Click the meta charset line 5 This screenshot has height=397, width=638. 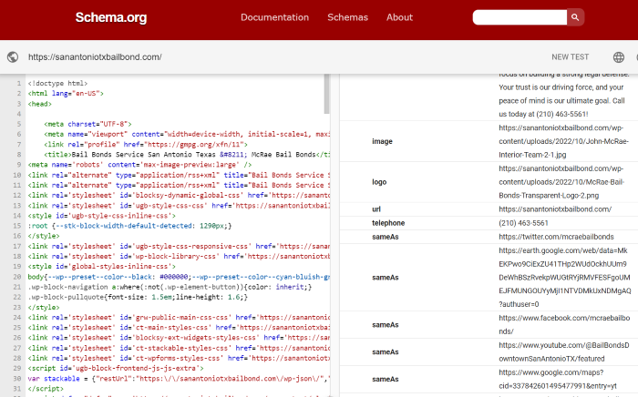click(x=87, y=124)
